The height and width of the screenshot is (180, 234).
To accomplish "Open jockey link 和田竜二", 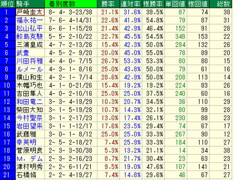I will point(30,102).
